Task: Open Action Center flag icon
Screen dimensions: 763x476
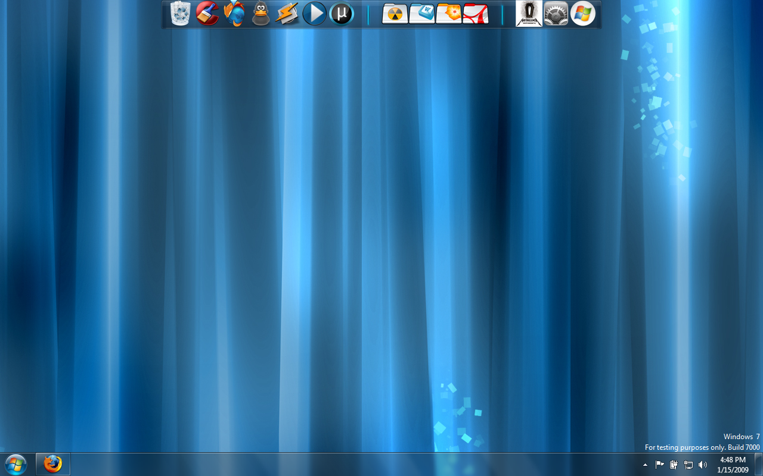Action: (659, 465)
